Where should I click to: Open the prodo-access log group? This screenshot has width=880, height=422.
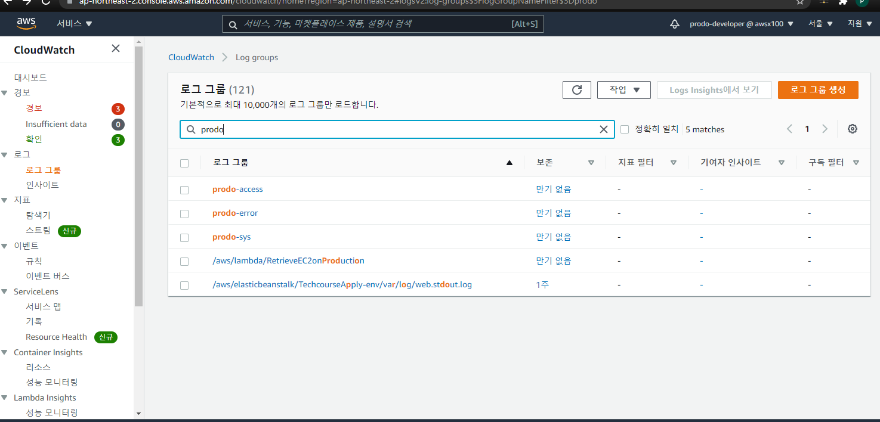coord(237,190)
